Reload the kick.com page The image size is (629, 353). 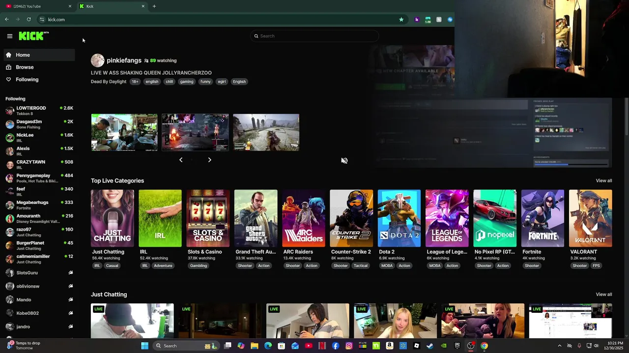coord(29,20)
